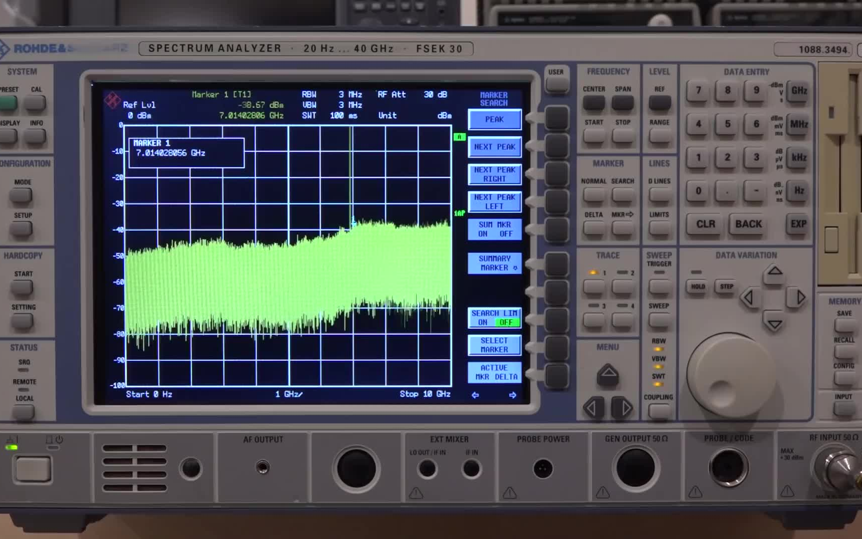Push the MENU up arrow key
The height and width of the screenshot is (539, 862).
click(608, 375)
